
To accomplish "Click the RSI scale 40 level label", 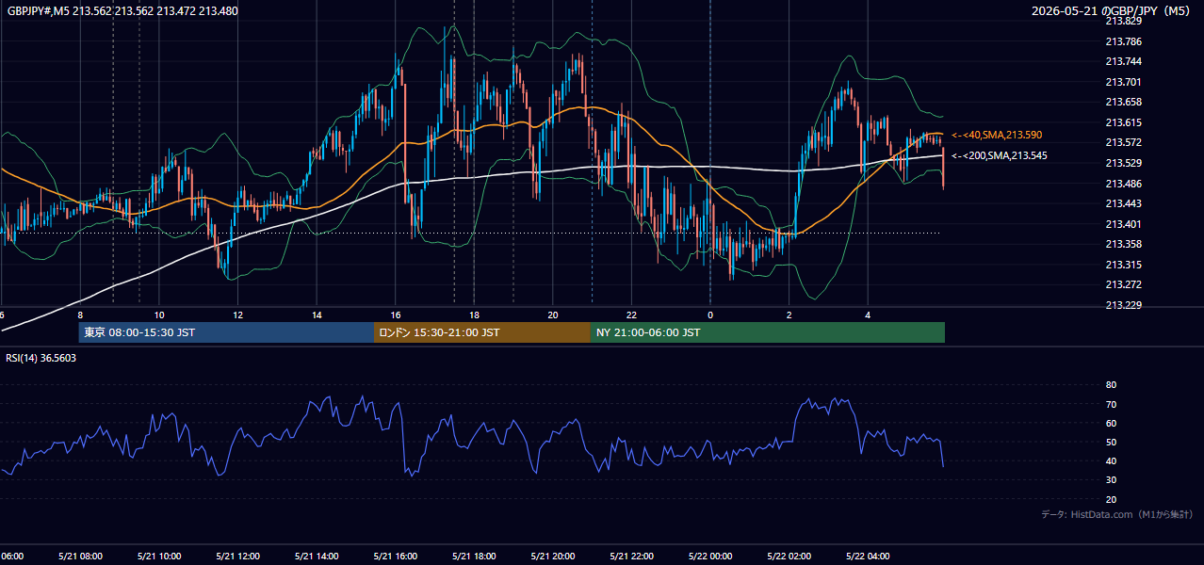I will pos(1111,461).
